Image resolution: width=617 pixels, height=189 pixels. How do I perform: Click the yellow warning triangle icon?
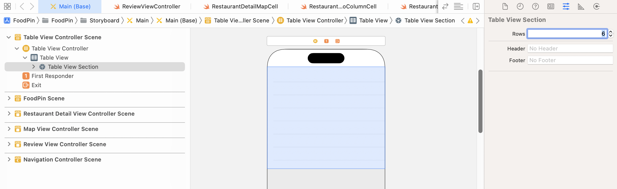[x=470, y=21]
